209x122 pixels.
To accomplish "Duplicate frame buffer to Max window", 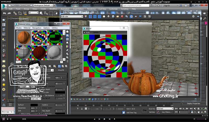I will pos(127,16).
